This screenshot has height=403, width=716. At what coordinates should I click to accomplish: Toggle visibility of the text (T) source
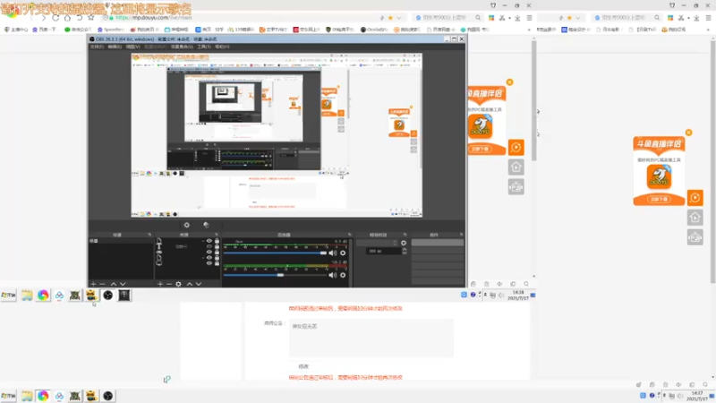point(209,246)
